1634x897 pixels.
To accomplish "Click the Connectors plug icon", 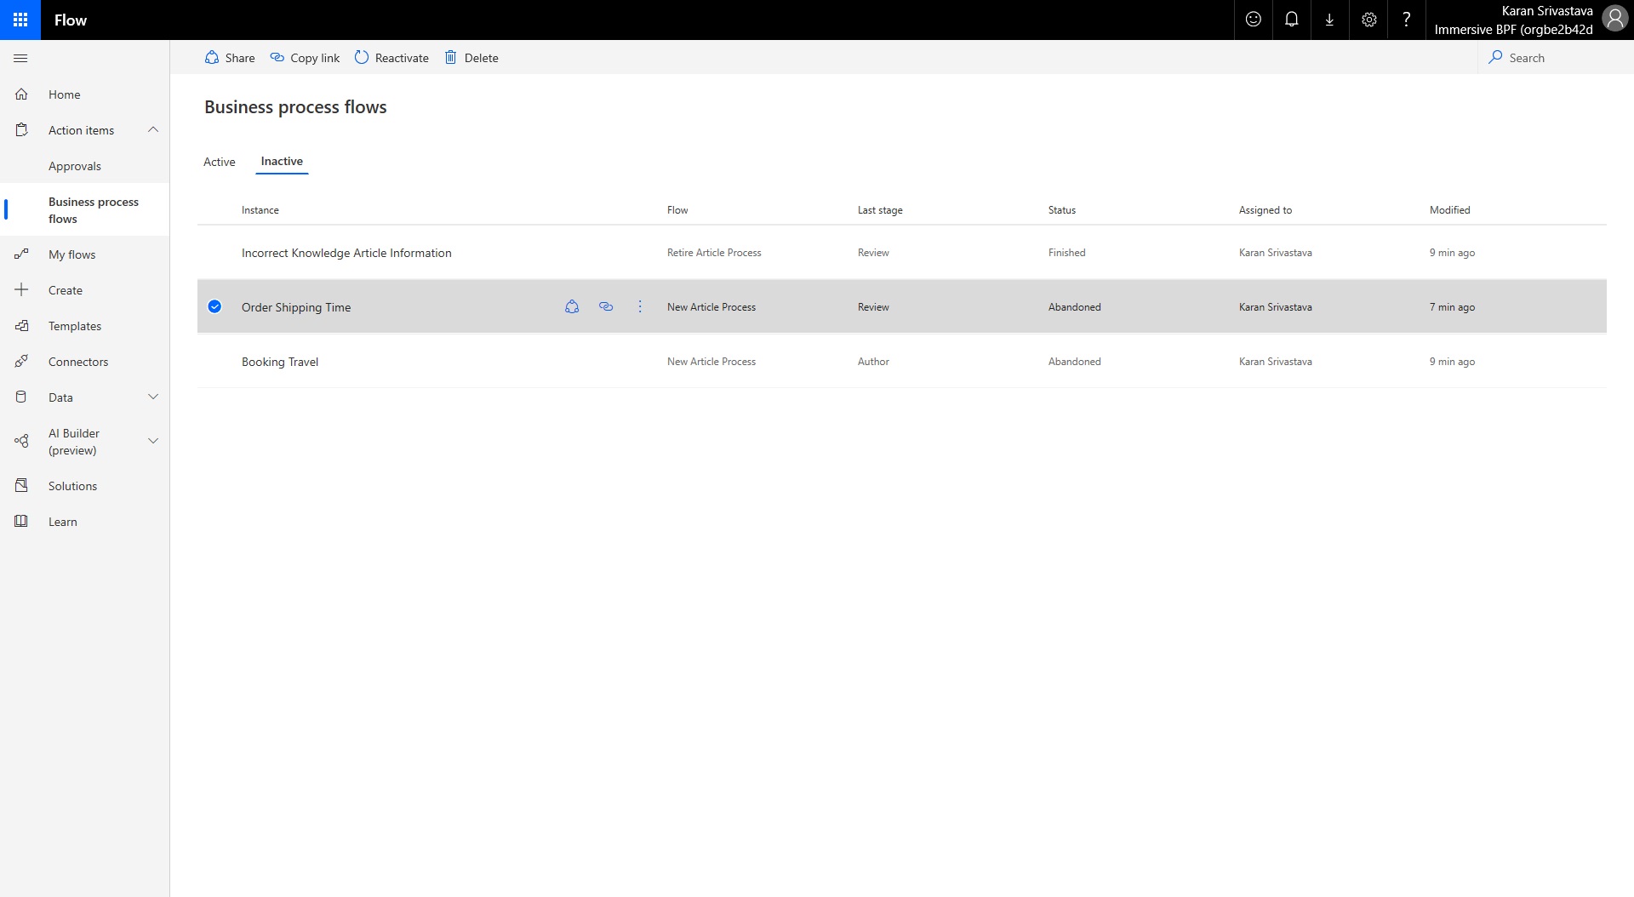I will coord(21,362).
